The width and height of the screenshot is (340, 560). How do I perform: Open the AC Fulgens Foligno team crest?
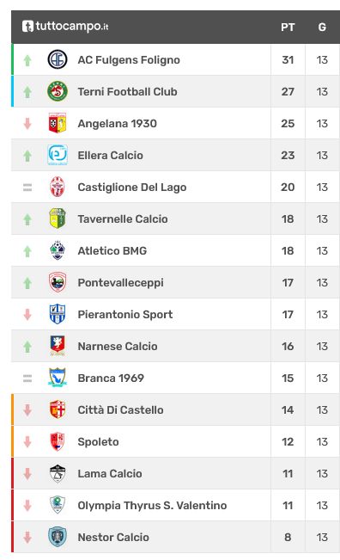(x=58, y=59)
